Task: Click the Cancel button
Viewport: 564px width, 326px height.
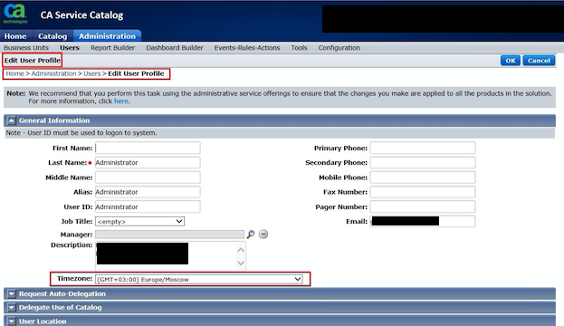Action: click(539, 61)
